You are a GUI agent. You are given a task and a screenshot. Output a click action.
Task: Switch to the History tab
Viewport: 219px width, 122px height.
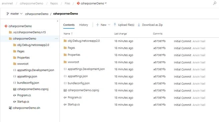click(83, 25)
